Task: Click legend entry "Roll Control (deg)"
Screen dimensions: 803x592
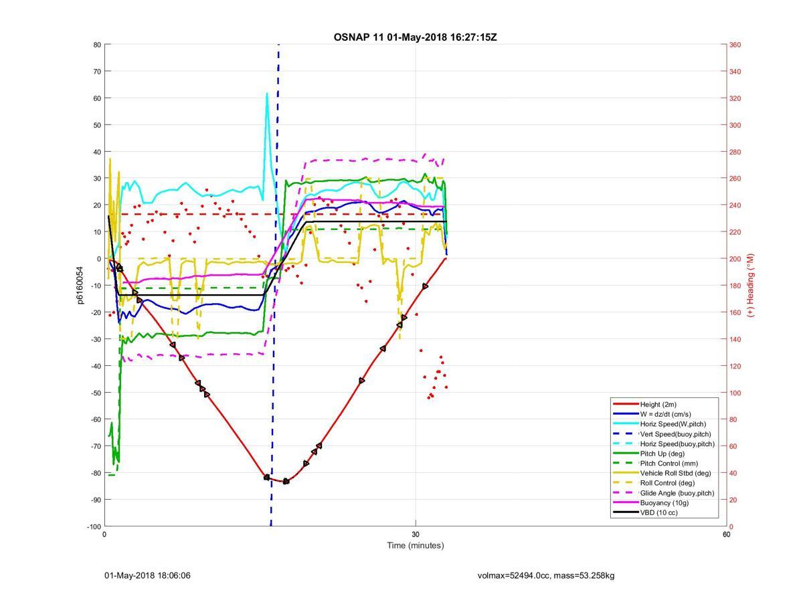Action: pos(667,483)
